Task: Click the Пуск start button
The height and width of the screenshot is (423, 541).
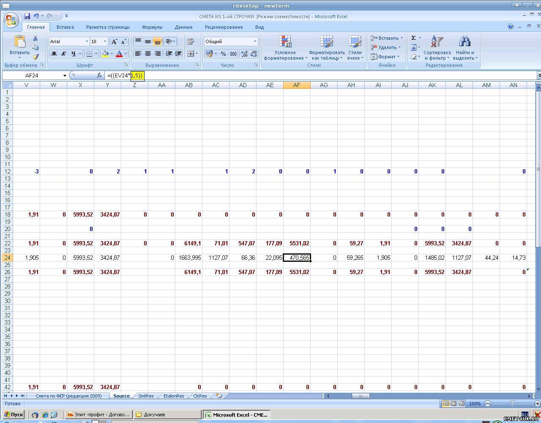Action: click(x=14, y=415)
